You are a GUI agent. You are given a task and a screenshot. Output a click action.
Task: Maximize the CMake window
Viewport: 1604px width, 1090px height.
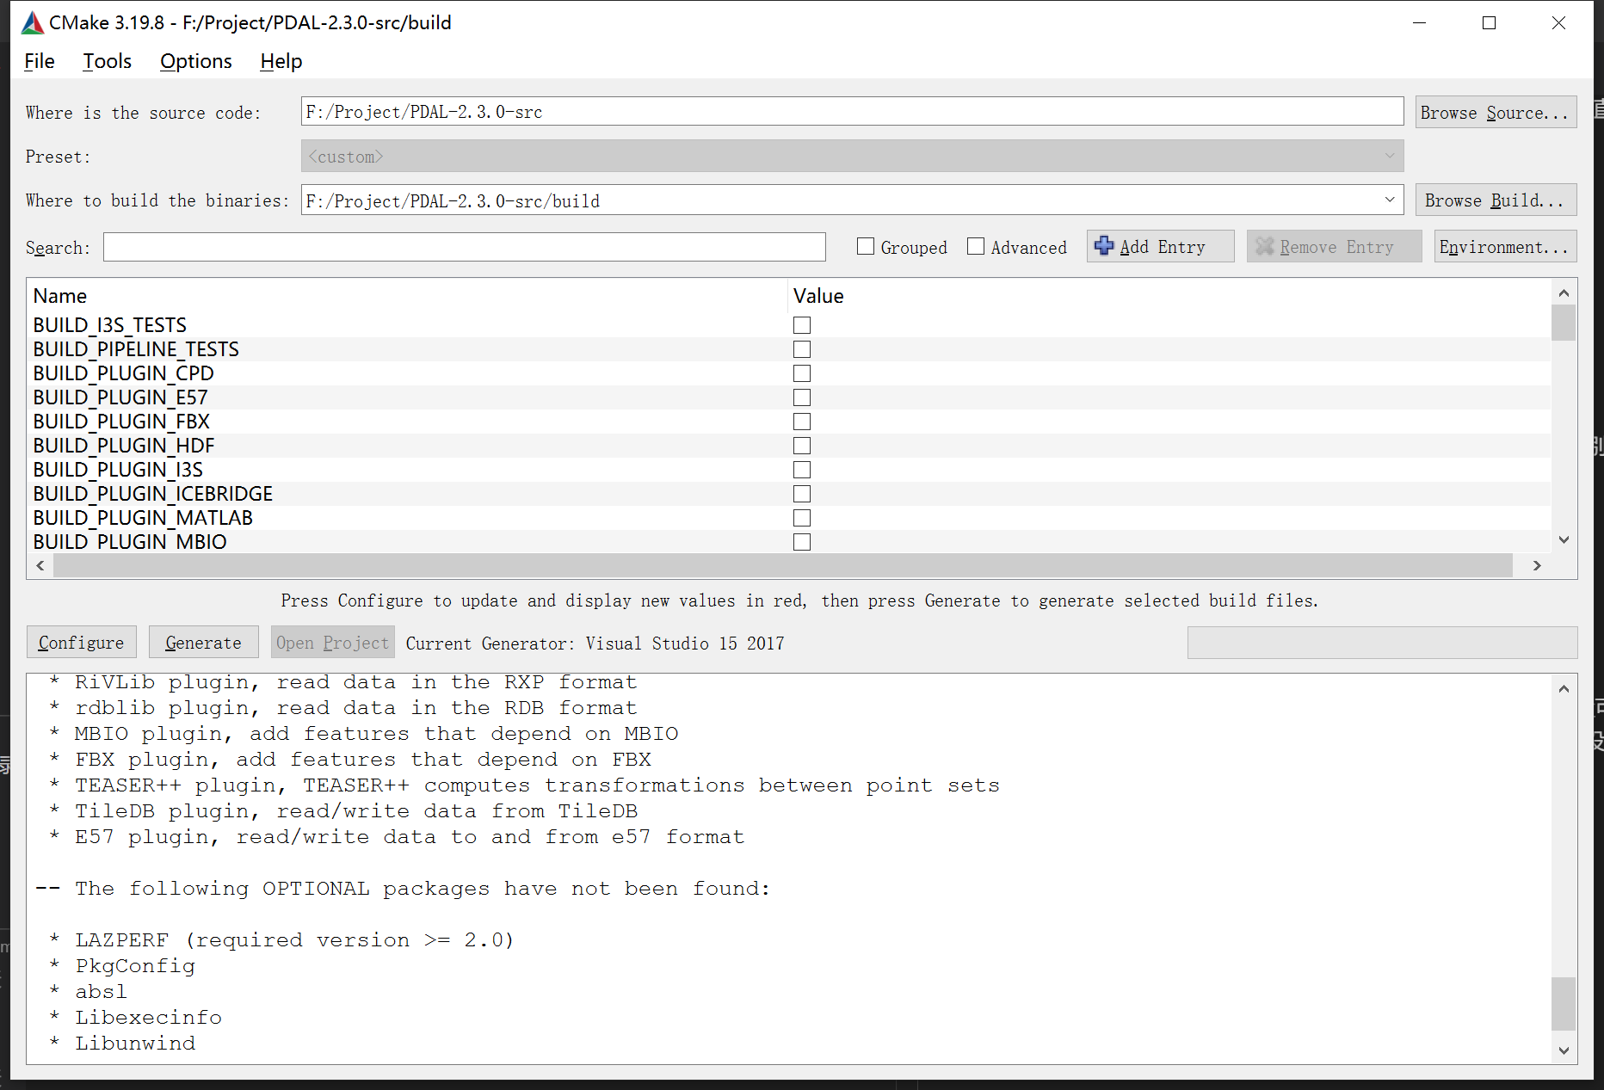click(1489, 23)
